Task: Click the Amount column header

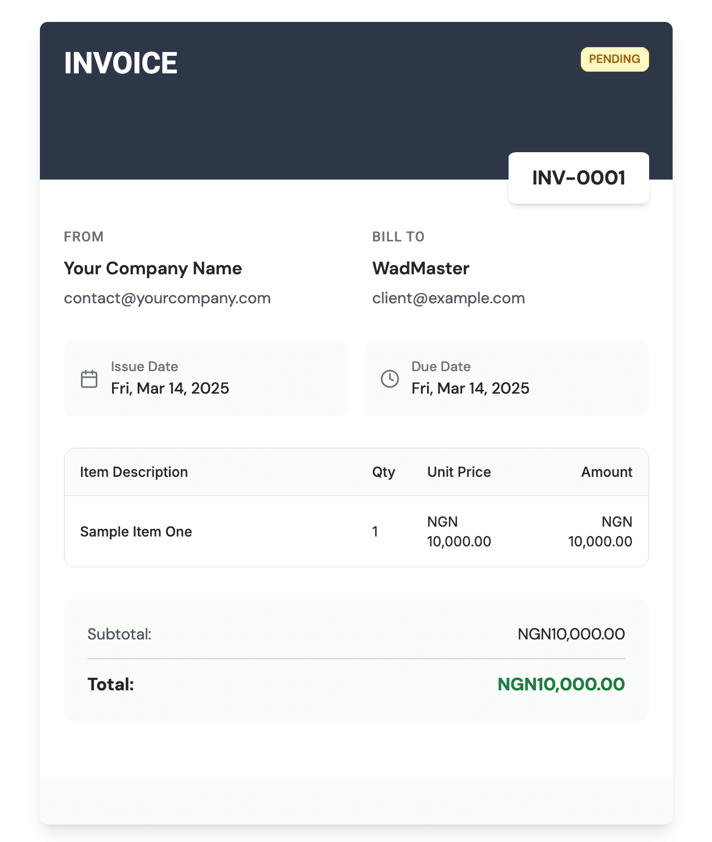Action: point(606,472)
